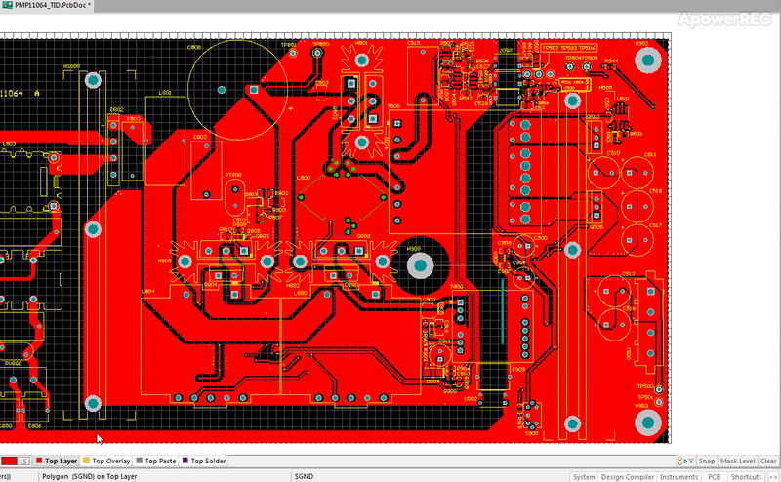Screen dimensions: 781x482
Task: Expand the hidden status bar buttons
Action: tap(773, 477)
